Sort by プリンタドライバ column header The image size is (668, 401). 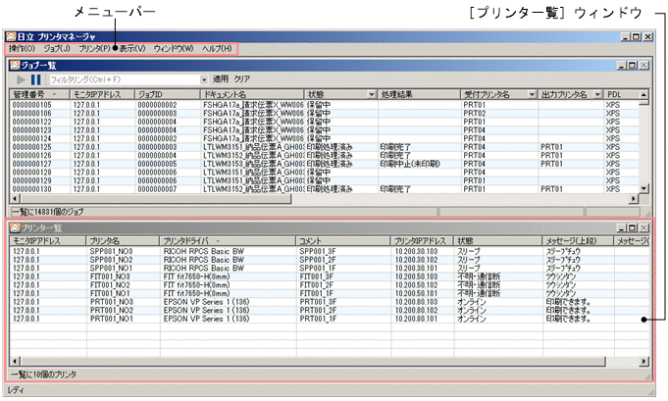point(227,241)
